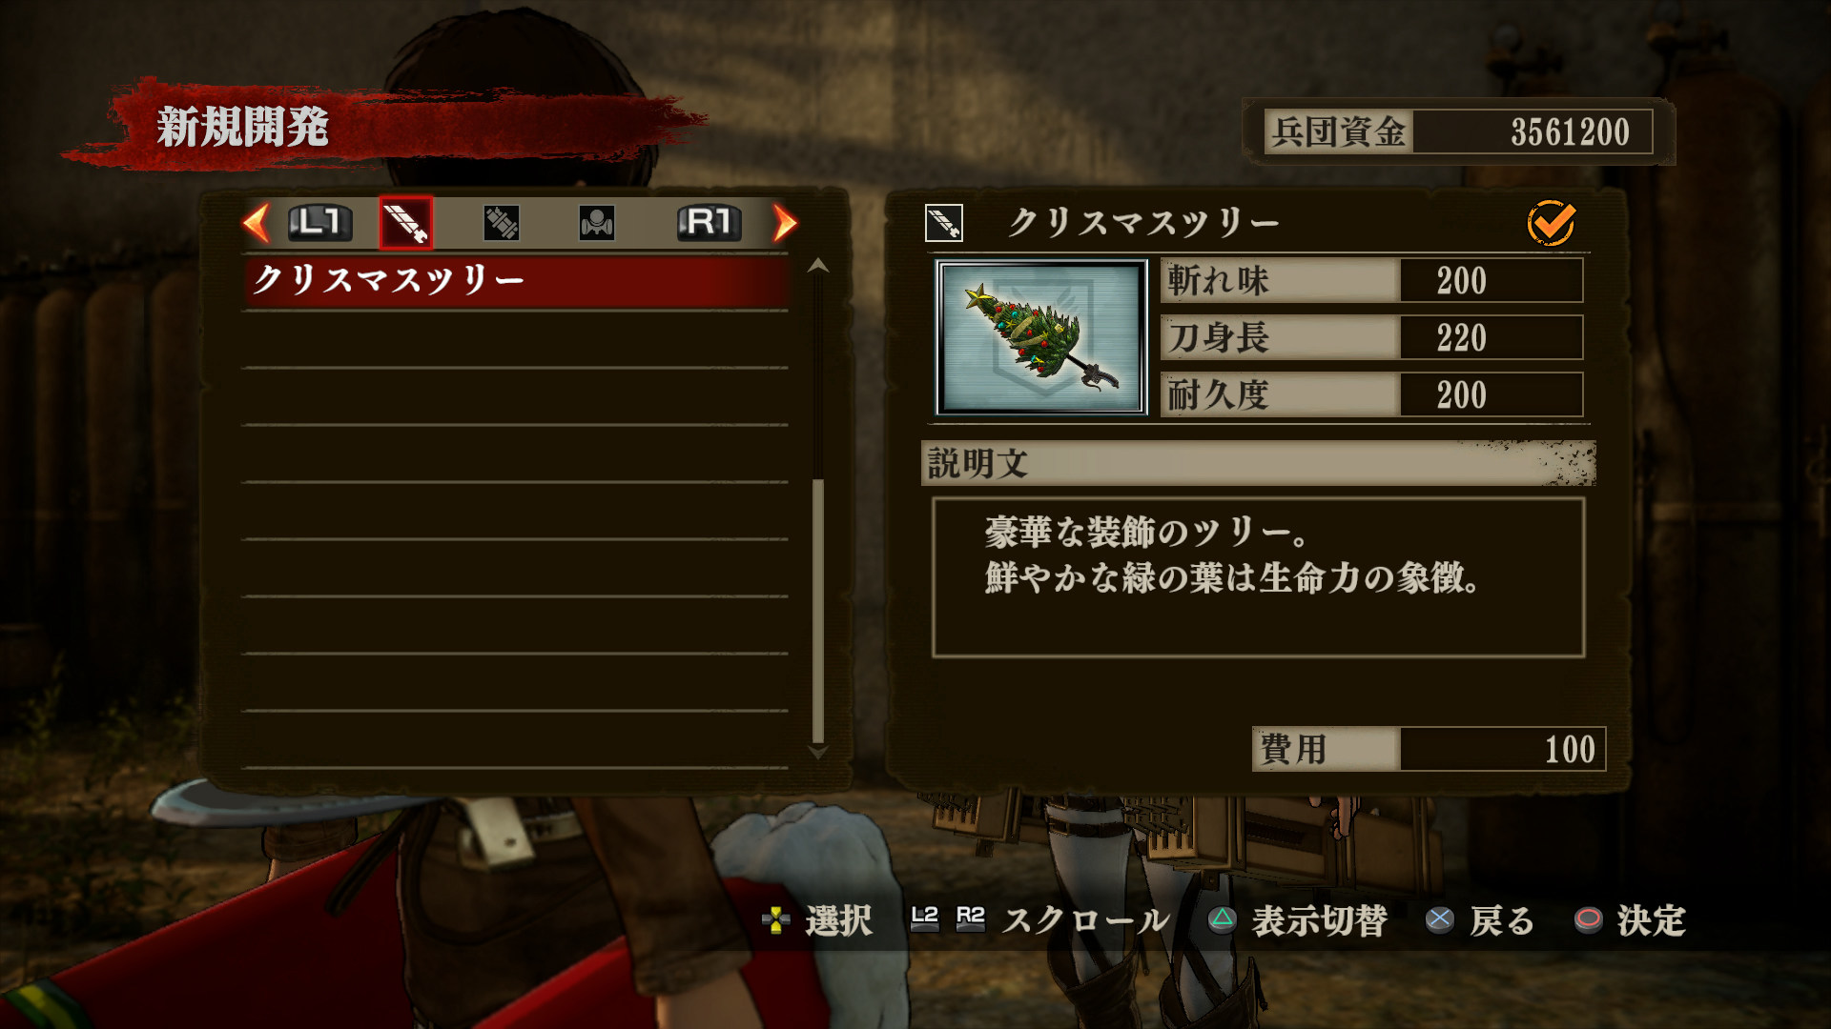Select the scabbard category icon
This screenshot has height=1029, width=1831.
501,223
